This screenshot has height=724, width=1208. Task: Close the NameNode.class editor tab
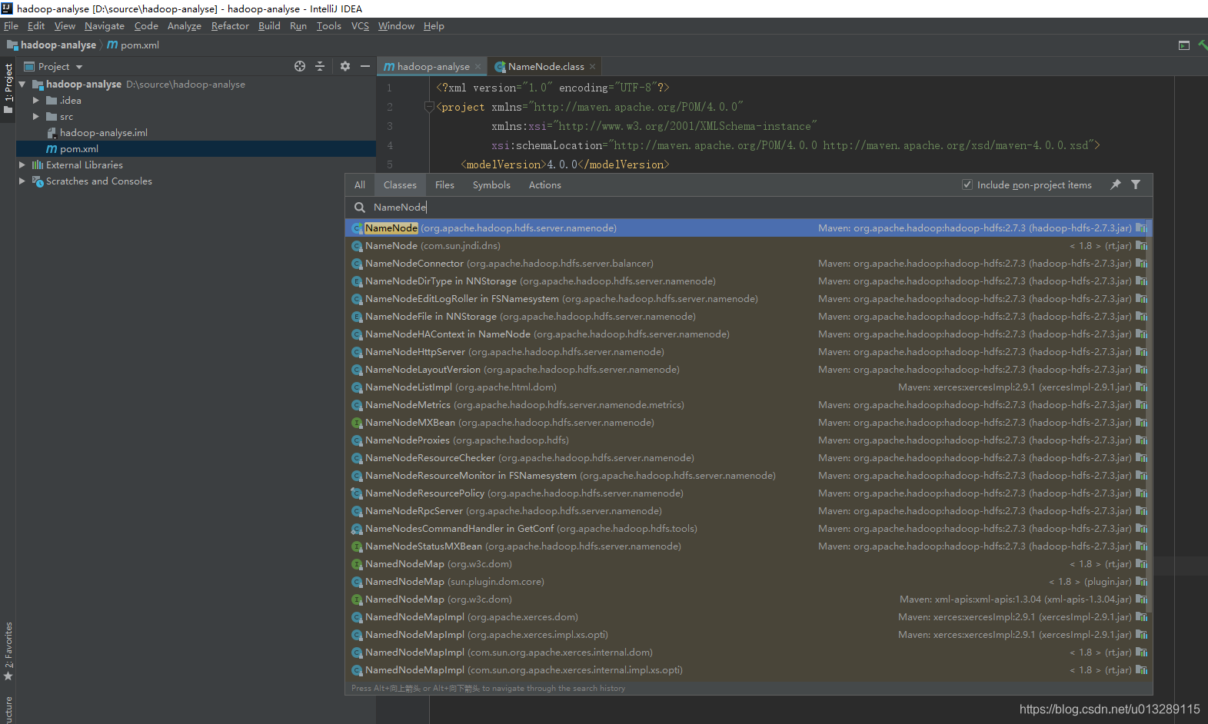pyautogui.click(x=592, y=67)
